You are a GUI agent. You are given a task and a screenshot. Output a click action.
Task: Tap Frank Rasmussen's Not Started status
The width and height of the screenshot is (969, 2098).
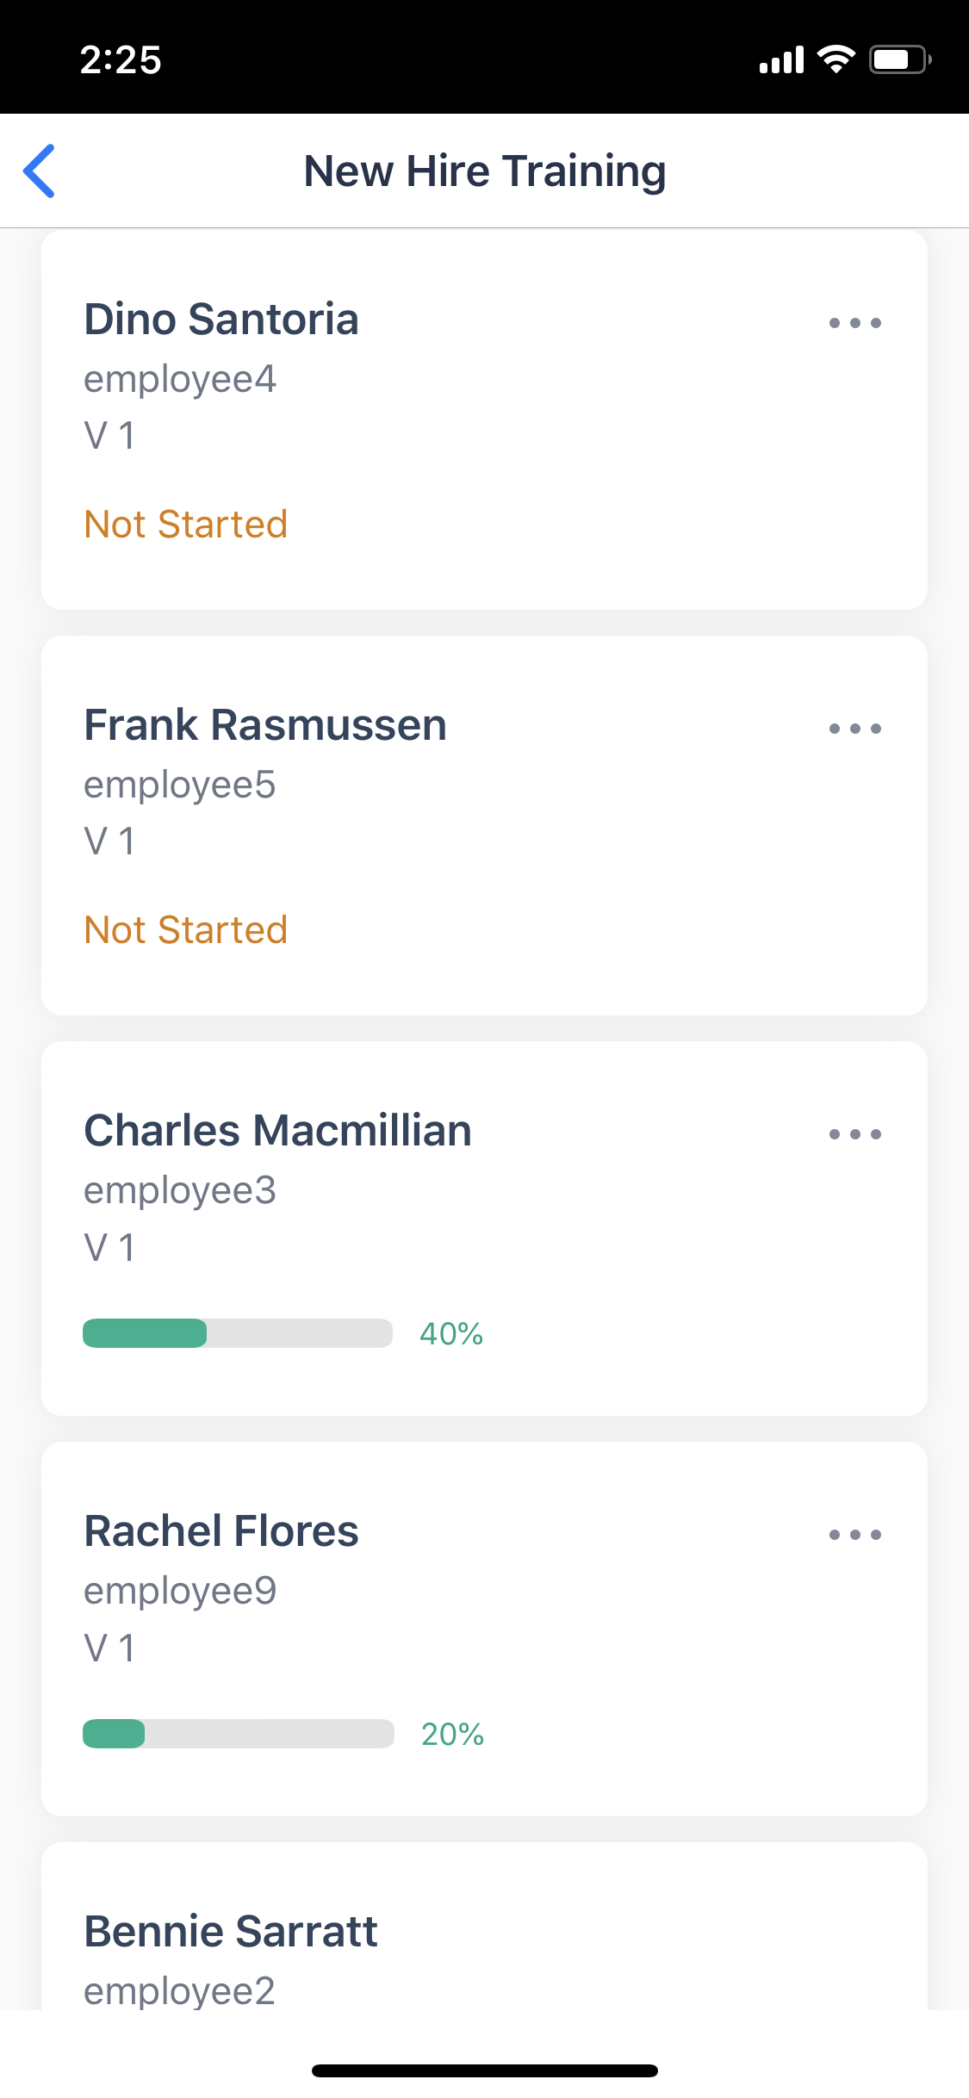click(x=186, y=930)
